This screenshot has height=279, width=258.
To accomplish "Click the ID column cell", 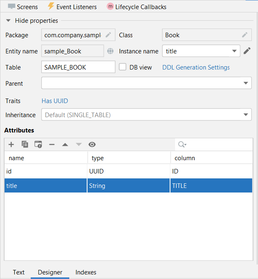I will (211, 171).
